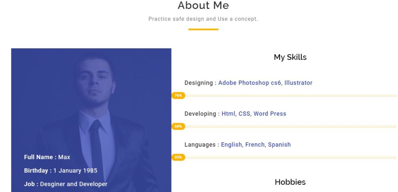Screen dimensions: 398x192
Task: Click Job : Desginer and Developer line
Action: pyautogui.click(x=66, y=184)
